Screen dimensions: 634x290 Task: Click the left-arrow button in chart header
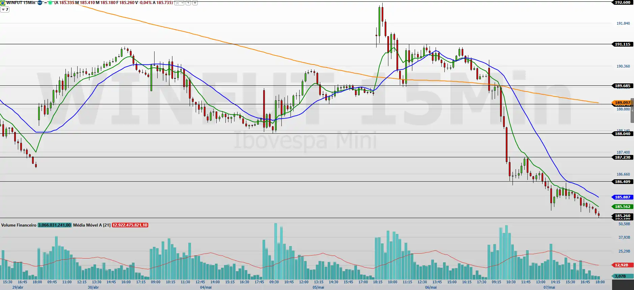[x=188, y=3]
